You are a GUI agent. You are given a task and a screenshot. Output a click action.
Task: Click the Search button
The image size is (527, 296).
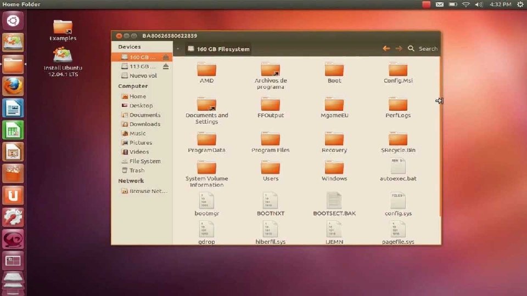[x=423, y=49]
